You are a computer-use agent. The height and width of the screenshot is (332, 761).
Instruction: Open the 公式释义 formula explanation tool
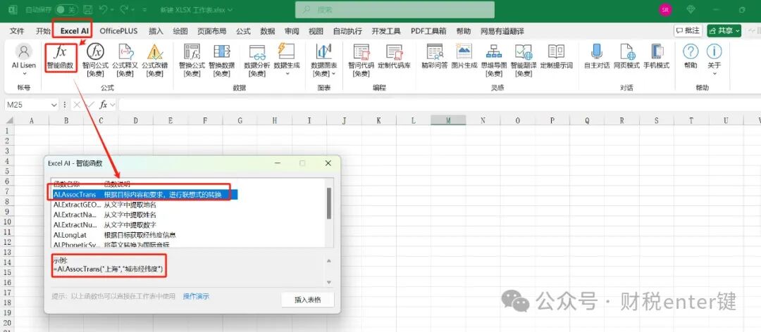pyautogui.click(x=125, y=60)
